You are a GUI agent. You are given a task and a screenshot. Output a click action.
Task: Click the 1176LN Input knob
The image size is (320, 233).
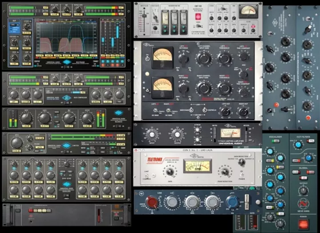[152, 135]
